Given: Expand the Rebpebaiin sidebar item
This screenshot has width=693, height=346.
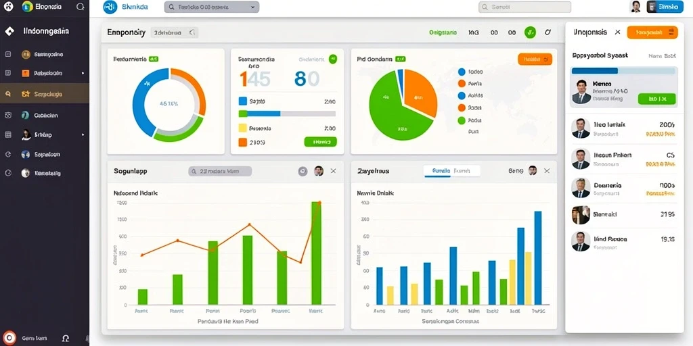Looking at the screenshot, I should (x=45, y=73).
